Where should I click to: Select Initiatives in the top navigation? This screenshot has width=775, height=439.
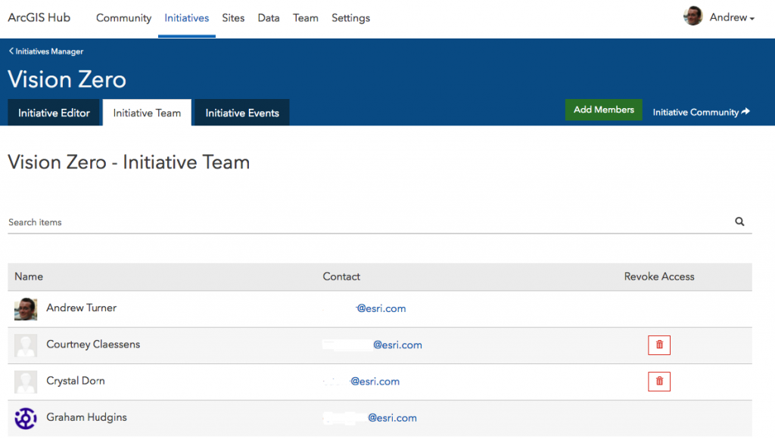(x=186, y=18)
